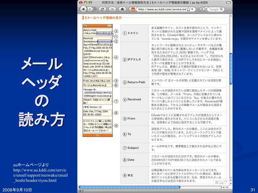Click the window title 'au by KDDI' text

pos(200,3)
